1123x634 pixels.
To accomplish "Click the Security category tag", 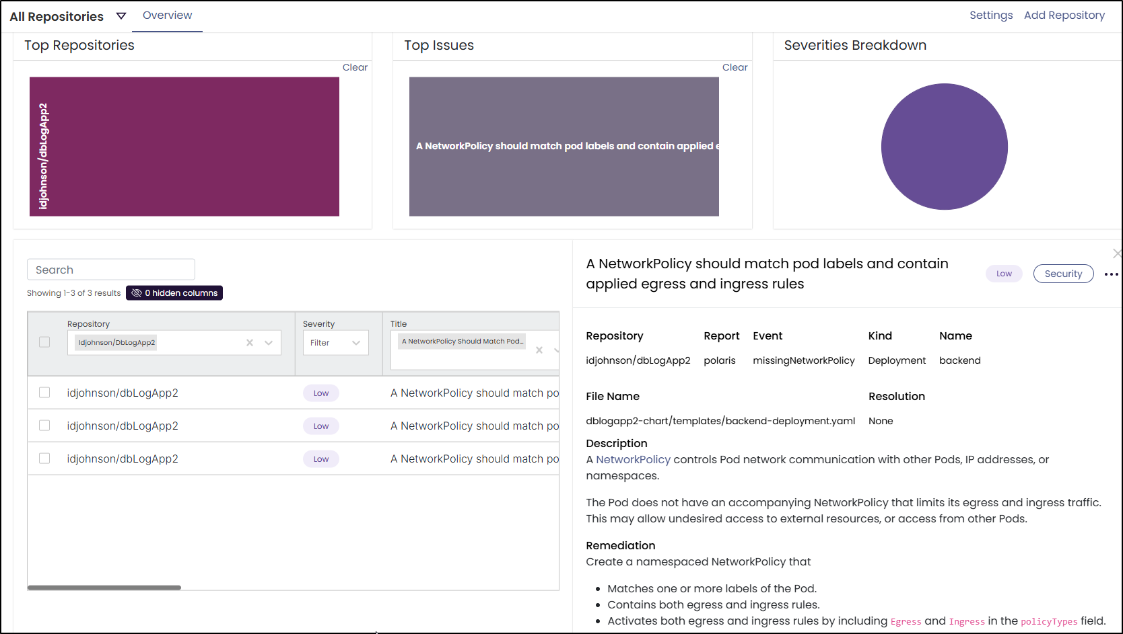I will tap(1063, 274).
